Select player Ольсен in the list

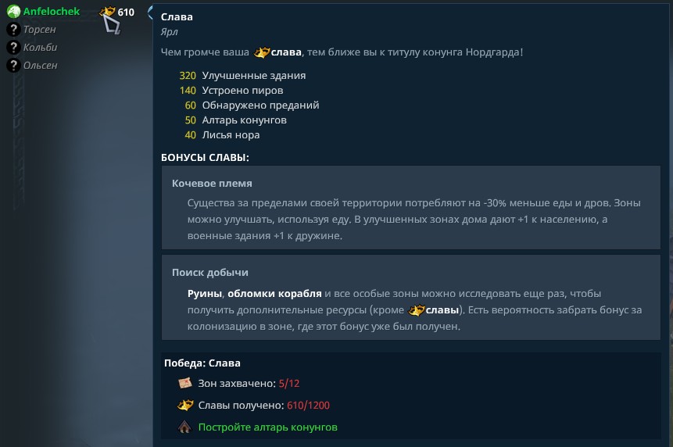pyautogui.click(x=41, y=66)
